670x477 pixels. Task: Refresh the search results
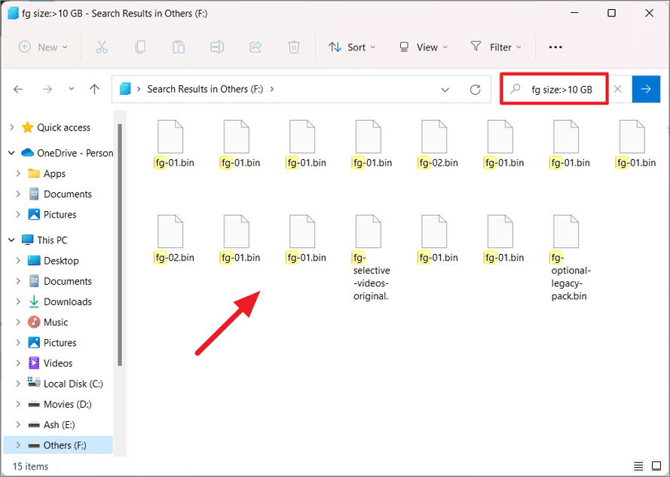point(475,89)
